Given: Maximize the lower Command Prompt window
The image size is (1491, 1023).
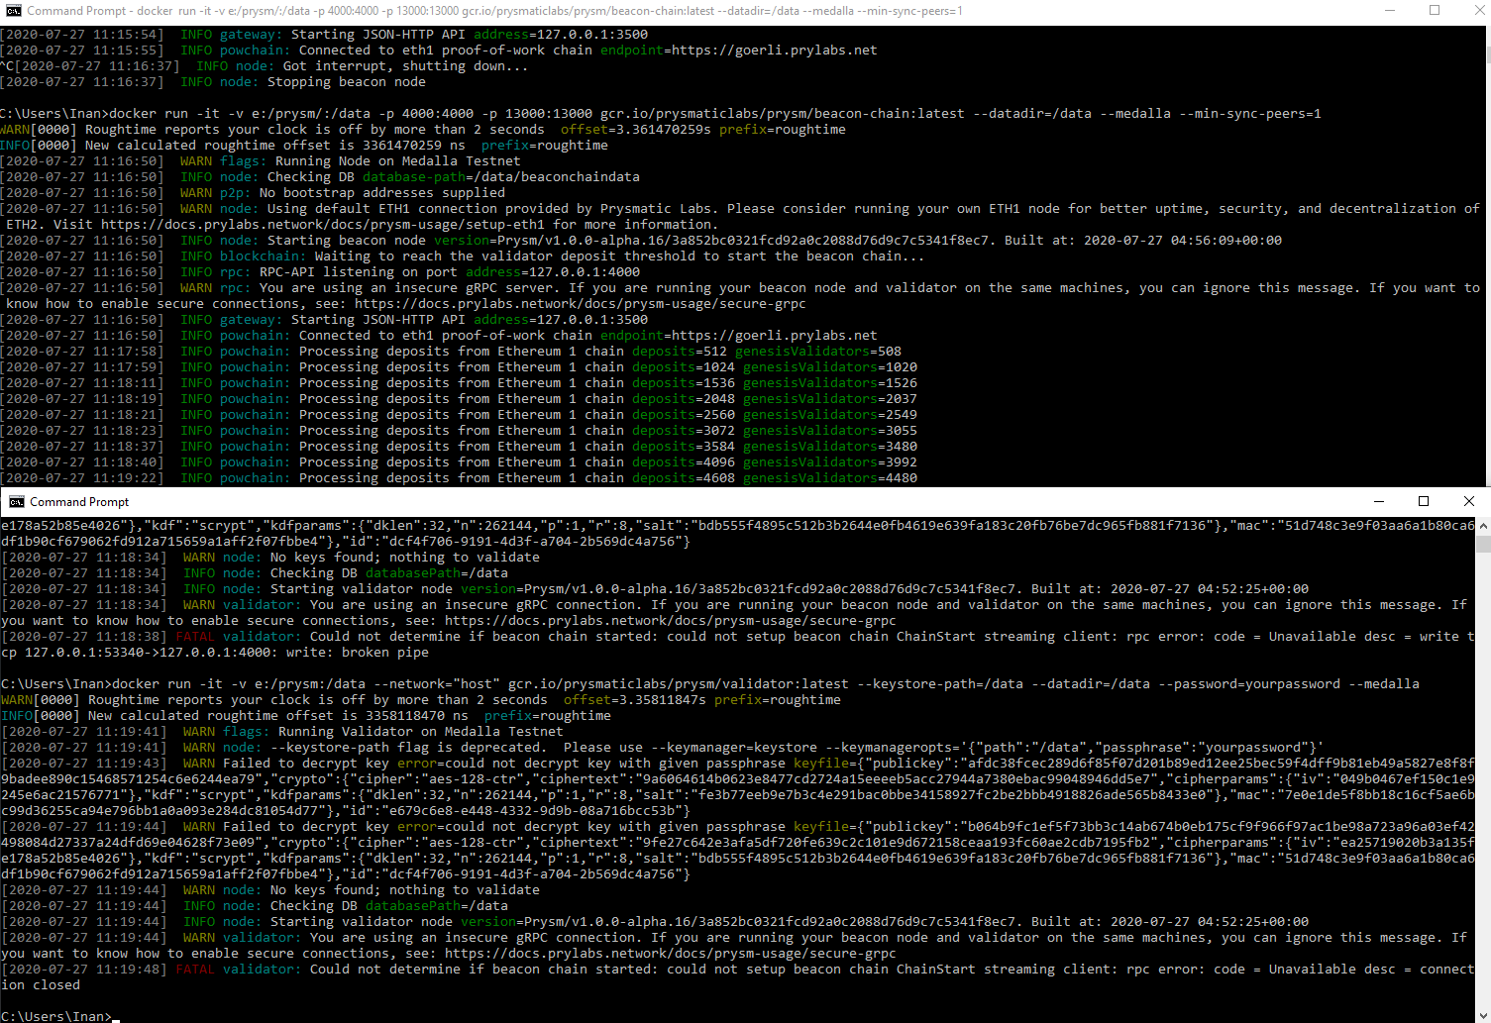Looking at the screenshot, I should [1424, 501].
